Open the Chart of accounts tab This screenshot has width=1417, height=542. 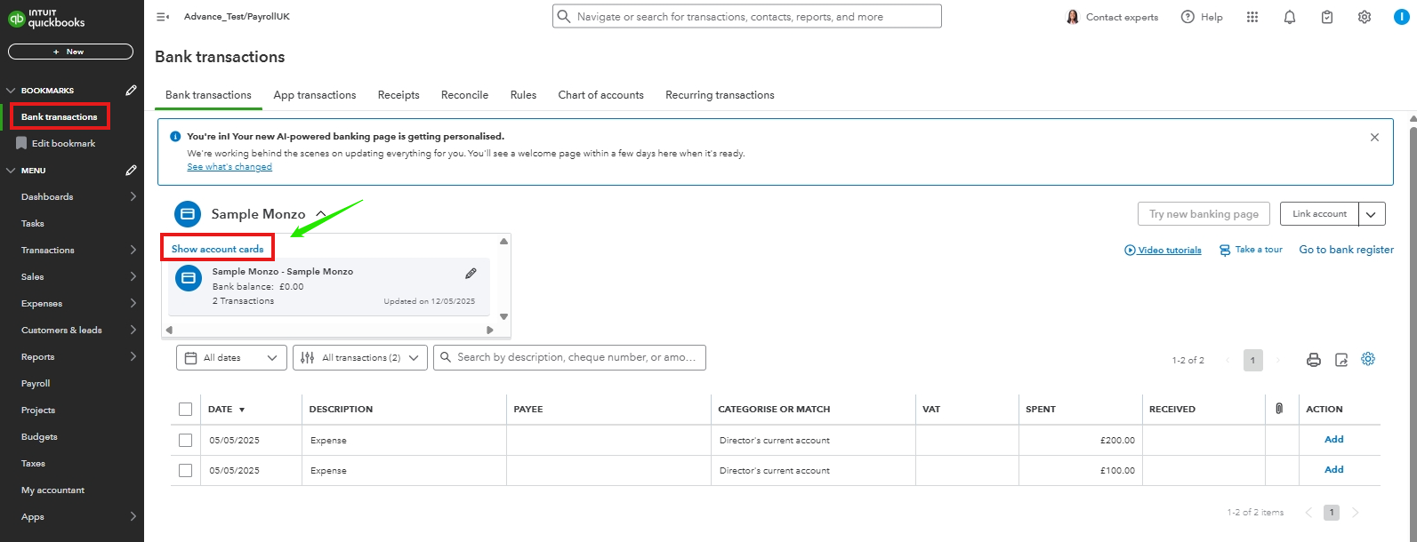click(600, 95)
